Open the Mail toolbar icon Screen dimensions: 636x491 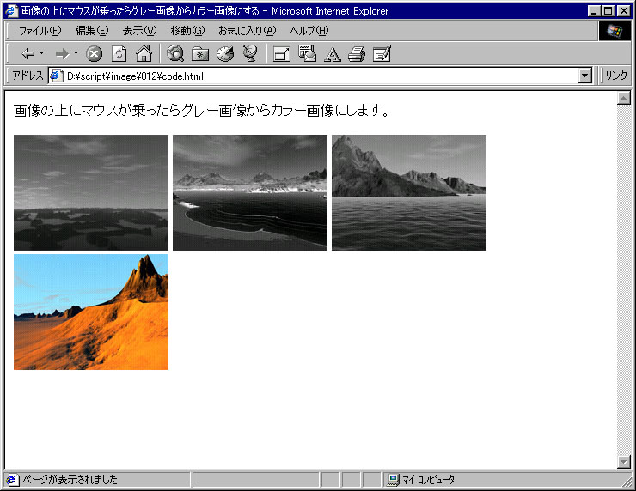coord(308,53)
